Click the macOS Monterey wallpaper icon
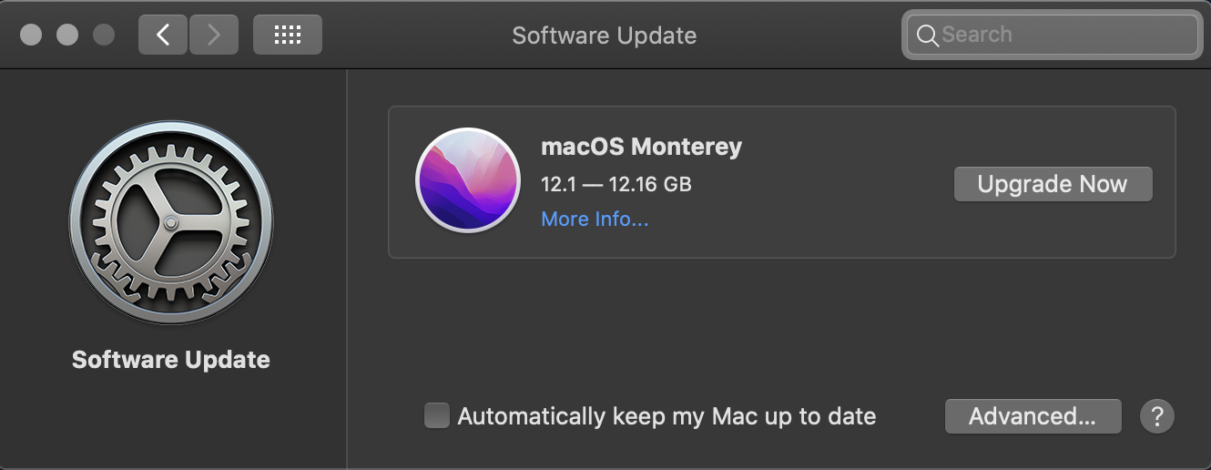Image resolution: width=1211 pixels, height=470 pixels. coord(467,181)
